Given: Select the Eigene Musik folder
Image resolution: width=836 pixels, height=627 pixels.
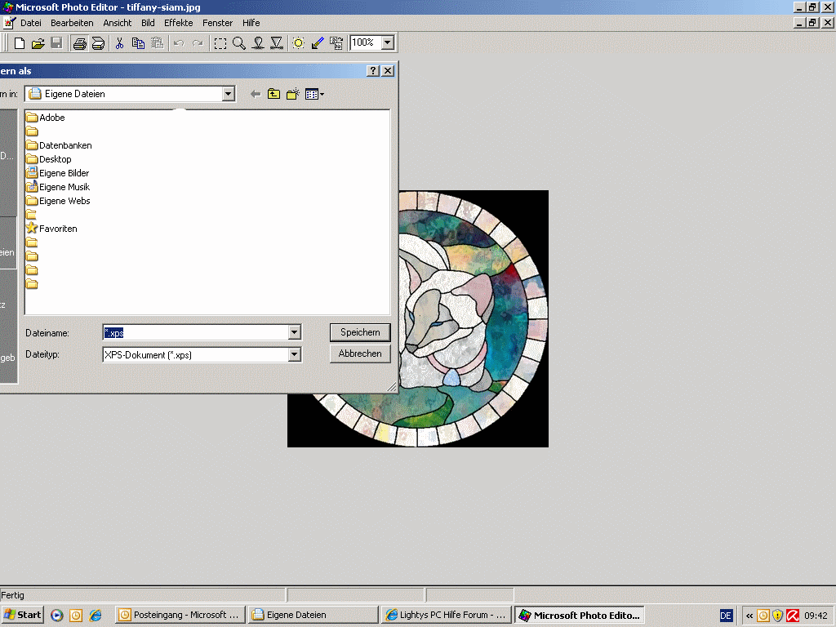Looking at the screenshot, I should pos(58,187).
